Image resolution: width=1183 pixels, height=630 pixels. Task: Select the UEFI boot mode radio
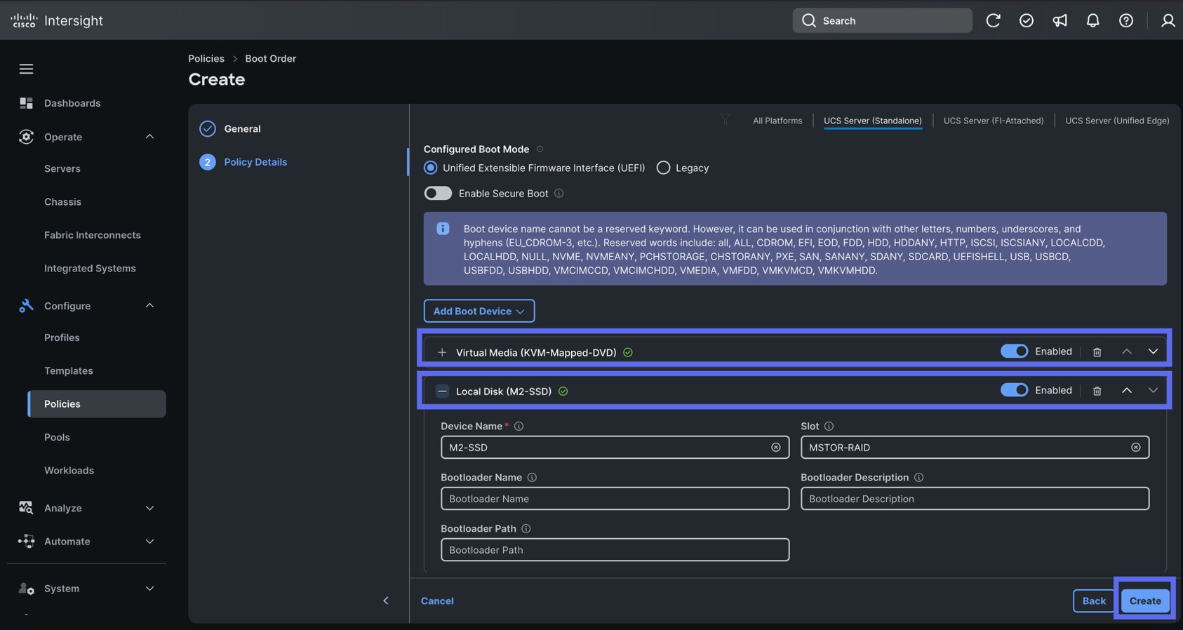click(431, 168)
